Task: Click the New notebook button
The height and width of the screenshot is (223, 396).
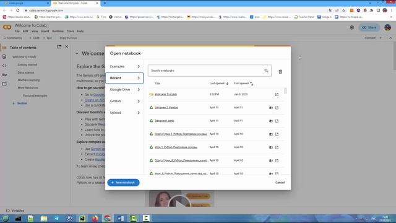Action: tap(123, 183)
